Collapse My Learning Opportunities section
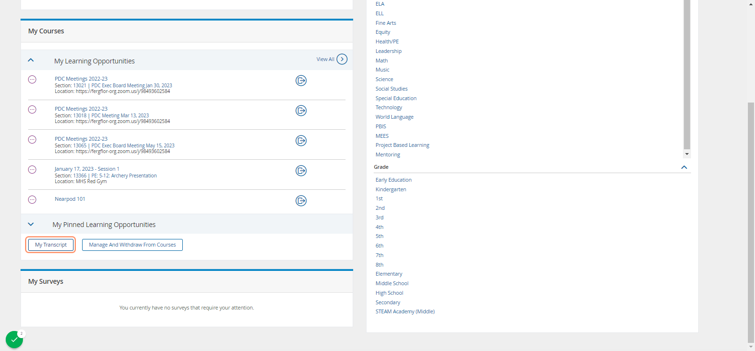 31,60
